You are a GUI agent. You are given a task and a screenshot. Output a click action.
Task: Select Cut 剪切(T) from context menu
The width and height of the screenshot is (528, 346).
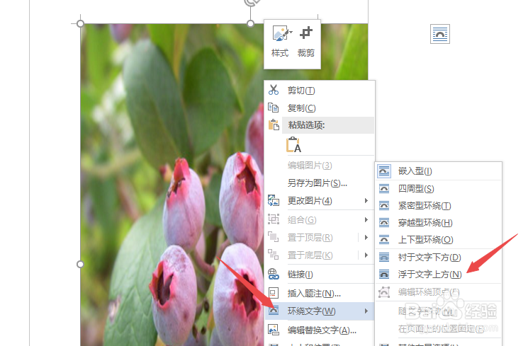320,90
